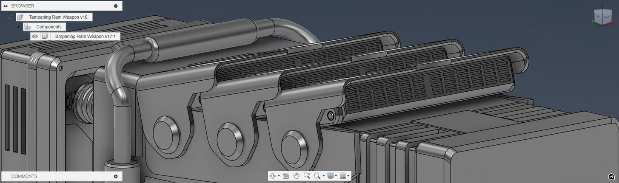Image resolution: width=619 pixels, height=183 pixels.
Task: Open the Zoom Window dropdown arrow
Action: click(x=323, y=176)
